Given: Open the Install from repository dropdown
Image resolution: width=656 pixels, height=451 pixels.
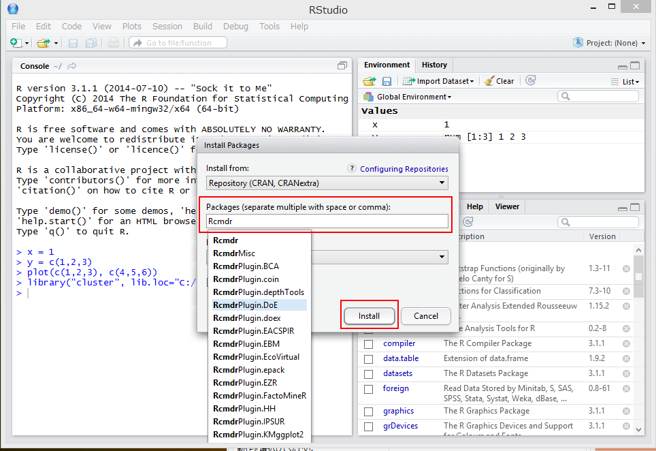Looking at the screenshot, I should pyautogui.click(x=327, y=183).
